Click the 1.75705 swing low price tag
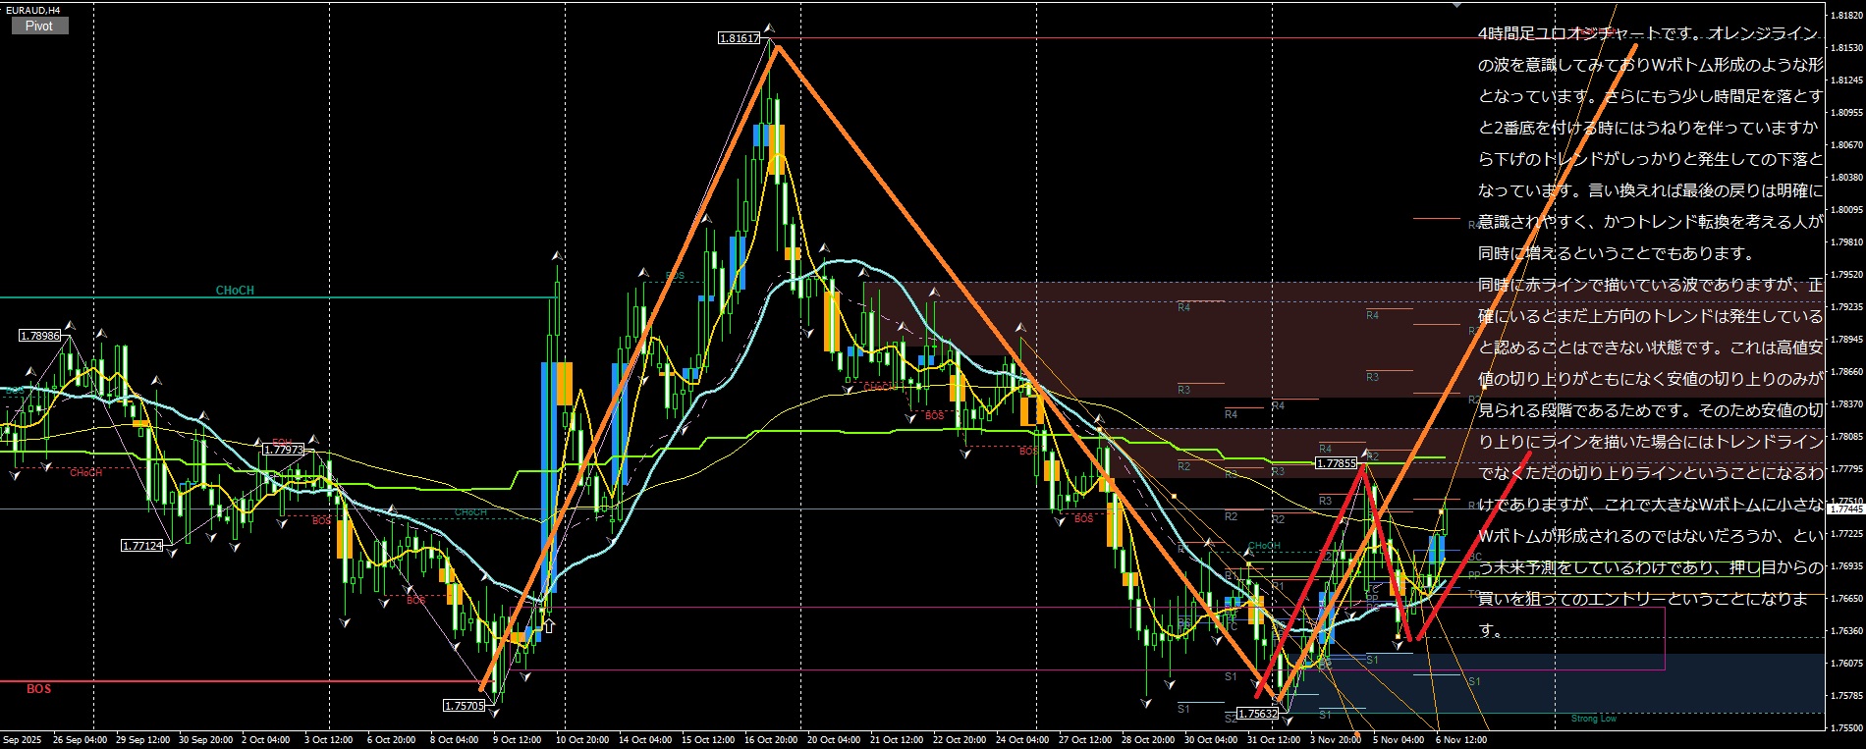This screenshot has width=1866, height=749. coord(464,705)
